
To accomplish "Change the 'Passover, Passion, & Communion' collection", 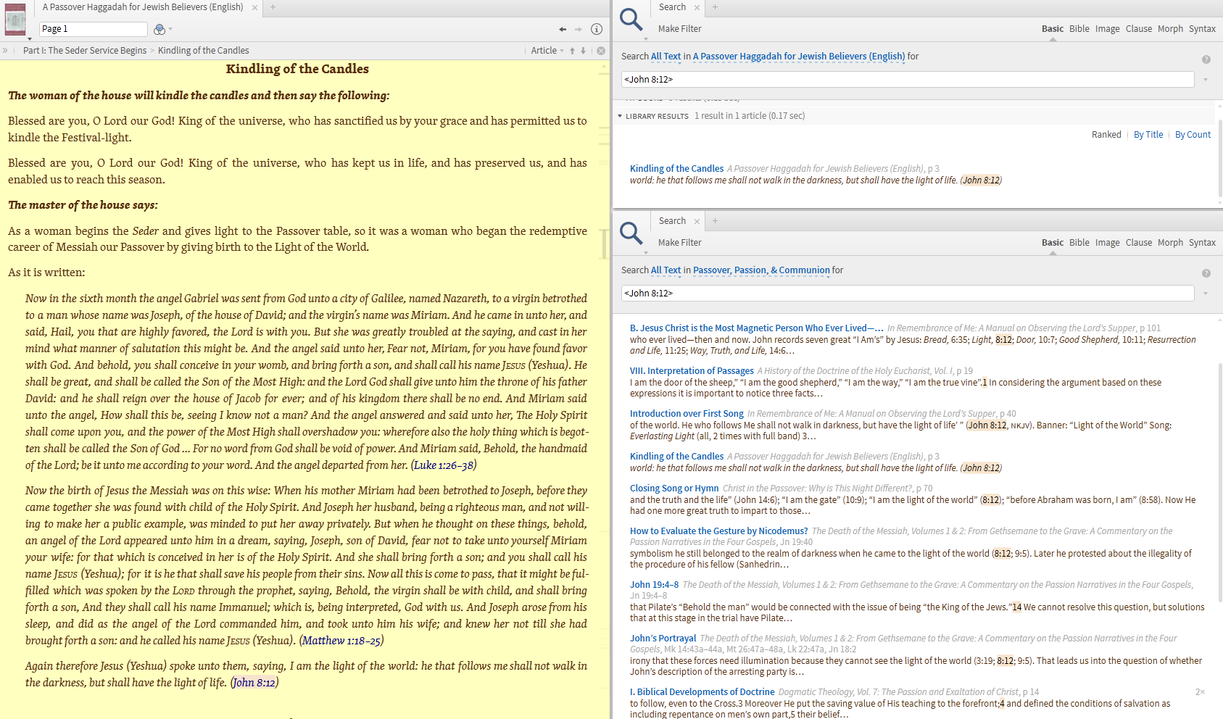I will click(x=761, y=270).
